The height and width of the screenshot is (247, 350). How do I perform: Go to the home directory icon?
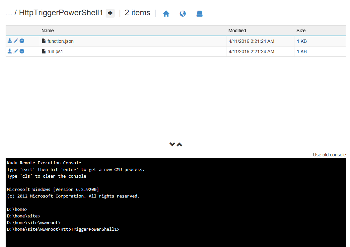pyautogui.click(x=166, y=14)
